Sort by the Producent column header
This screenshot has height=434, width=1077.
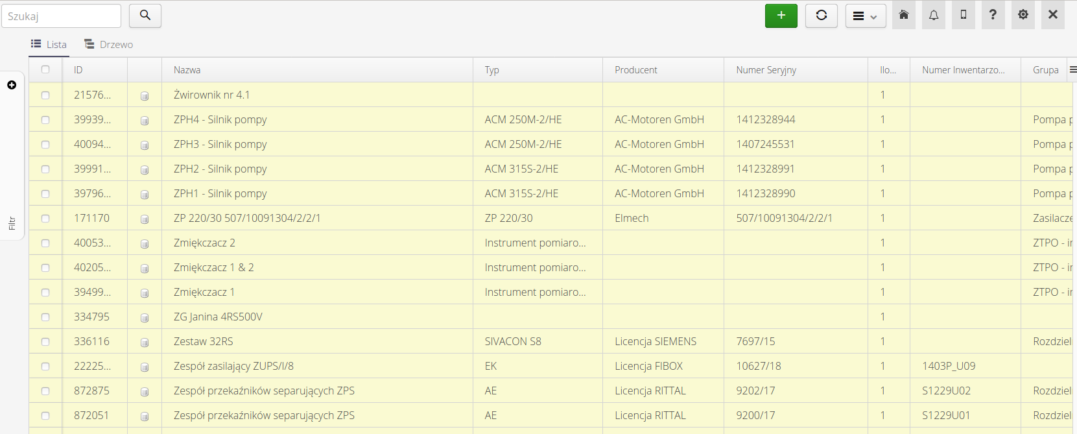click(x=635, y=70)
